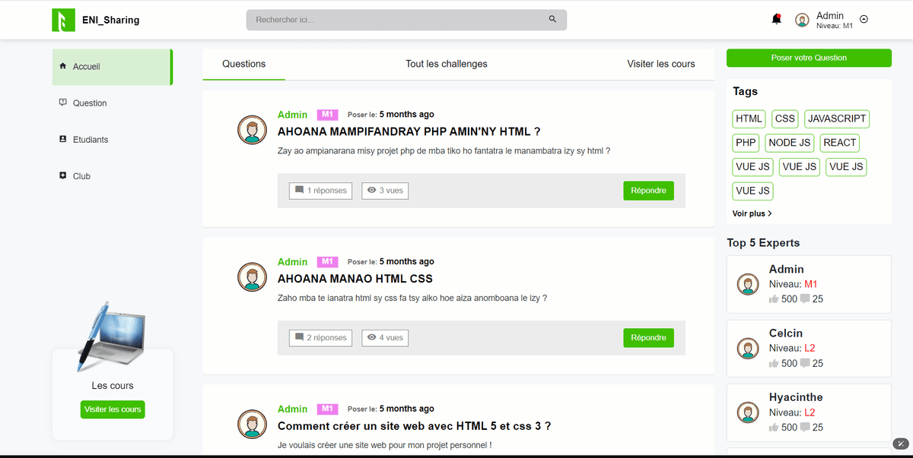
Task: Click the ENI_Sharing green logo
Action: coord(63,20)
